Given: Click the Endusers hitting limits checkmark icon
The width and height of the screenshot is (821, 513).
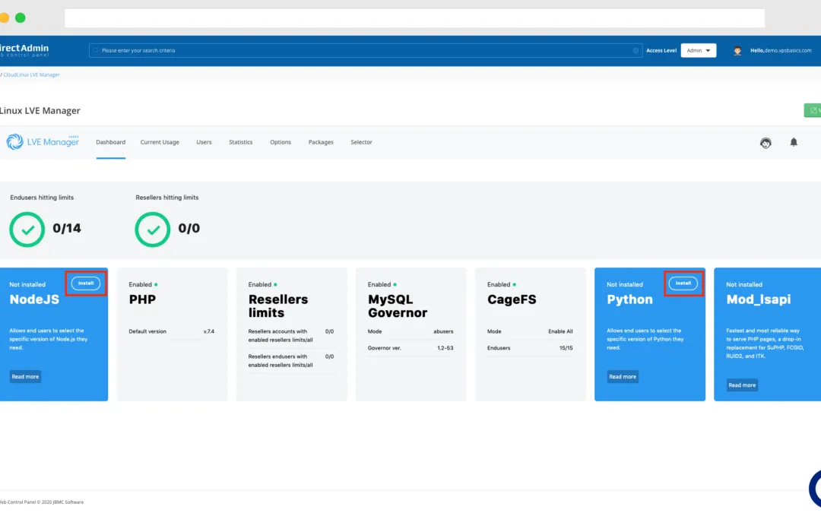Looking at the screenshot, I should (27, 229).
